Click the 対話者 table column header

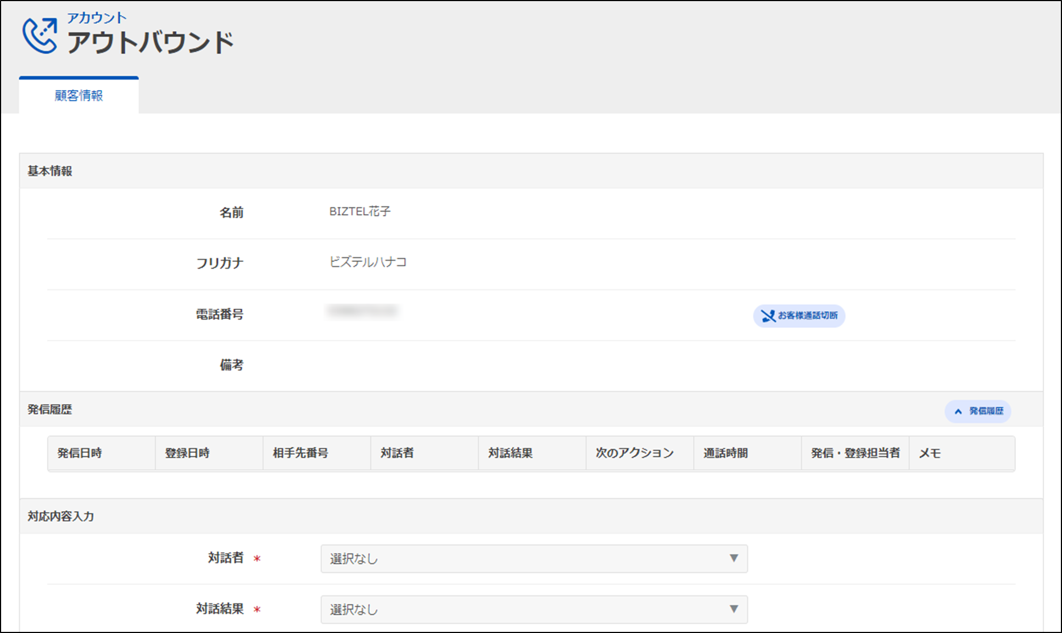(x=397, y=453)
